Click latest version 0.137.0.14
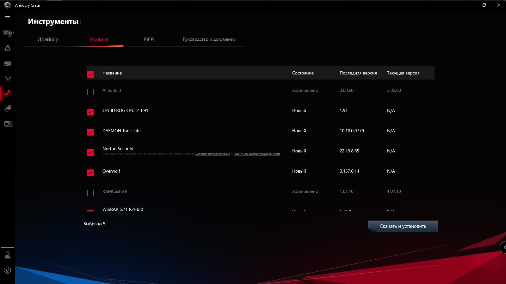Image resolution: width=506 pixels, height=284 pixels. (349, 171)
